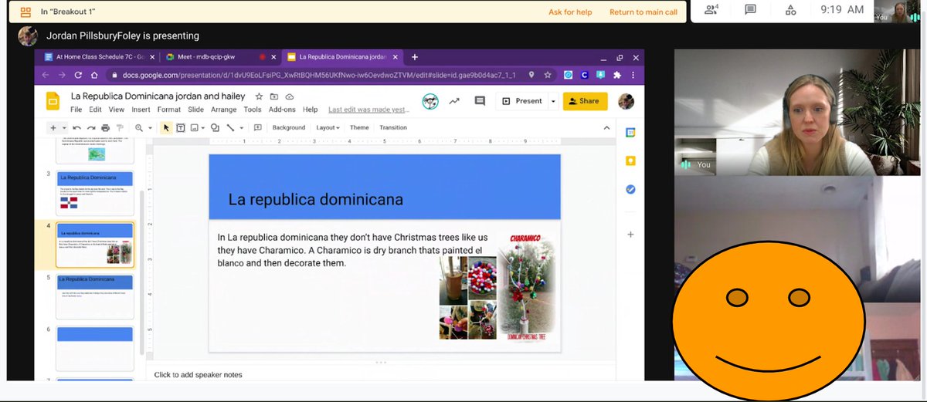927x402 pixels.
Task: Open the Add-ons menu
Action: [282, 110]
